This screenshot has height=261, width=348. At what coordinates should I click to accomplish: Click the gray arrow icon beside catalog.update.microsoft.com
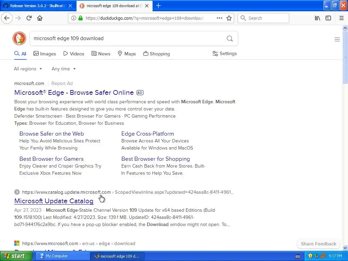click(17, 192)
